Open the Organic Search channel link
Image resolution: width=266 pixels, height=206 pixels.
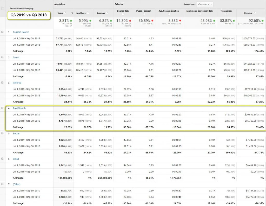click(x=21, y=32)
